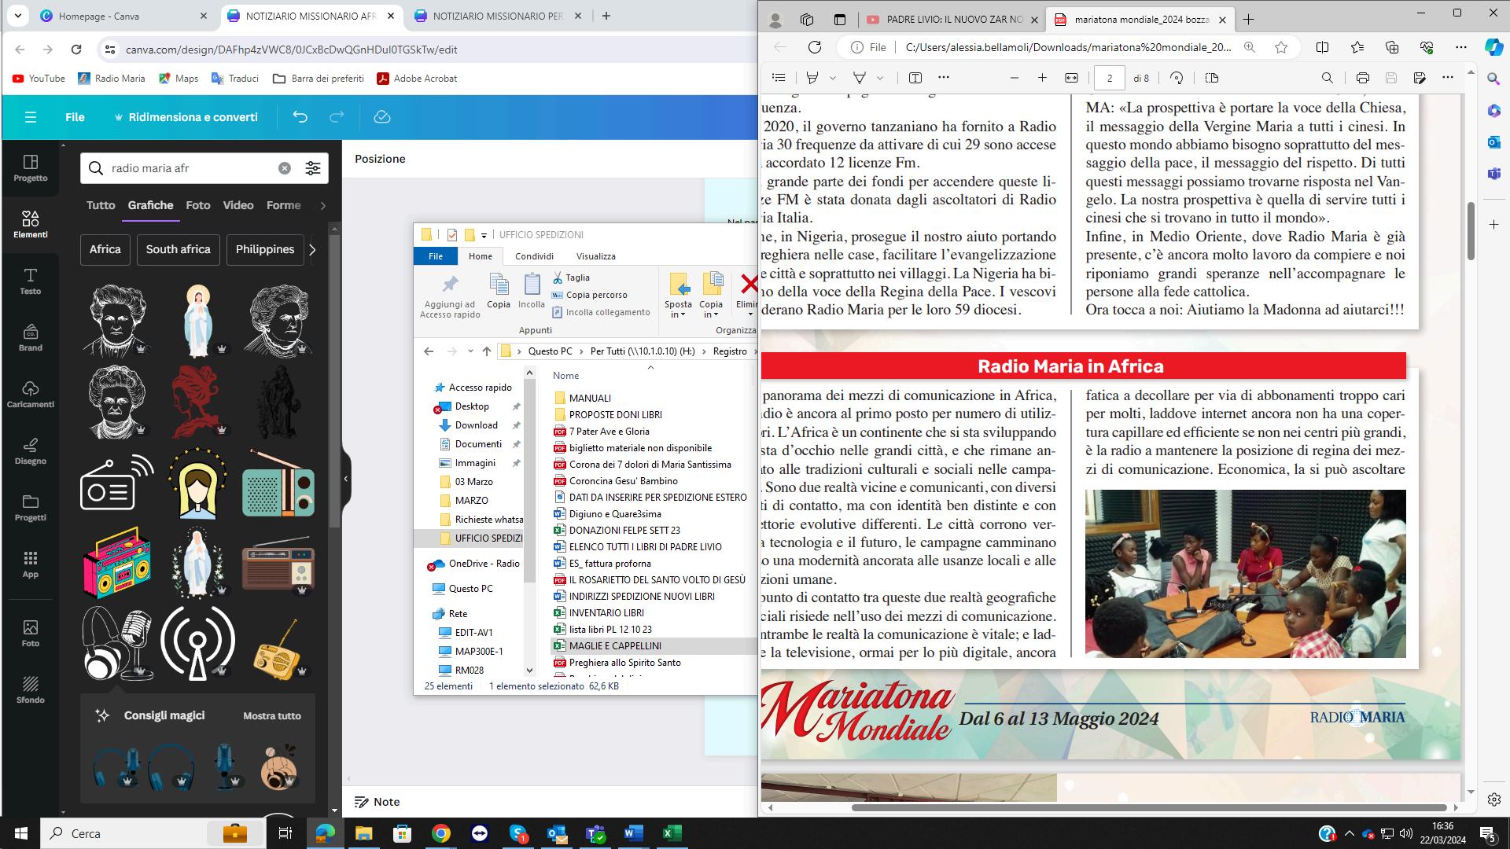
Task: Switch to the Foto tab in Canva
Action: [197, 205]
